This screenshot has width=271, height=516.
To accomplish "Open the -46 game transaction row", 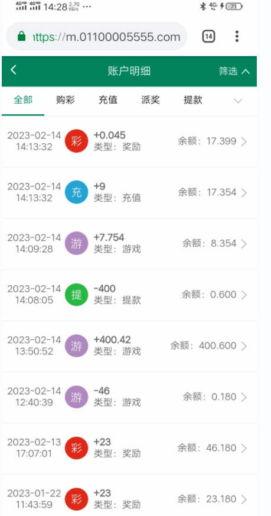I will click(129, 397).
